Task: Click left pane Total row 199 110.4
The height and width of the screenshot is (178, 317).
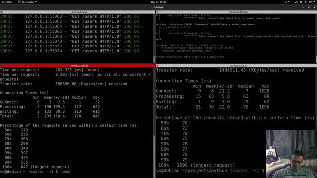Action: pos(50,116)
